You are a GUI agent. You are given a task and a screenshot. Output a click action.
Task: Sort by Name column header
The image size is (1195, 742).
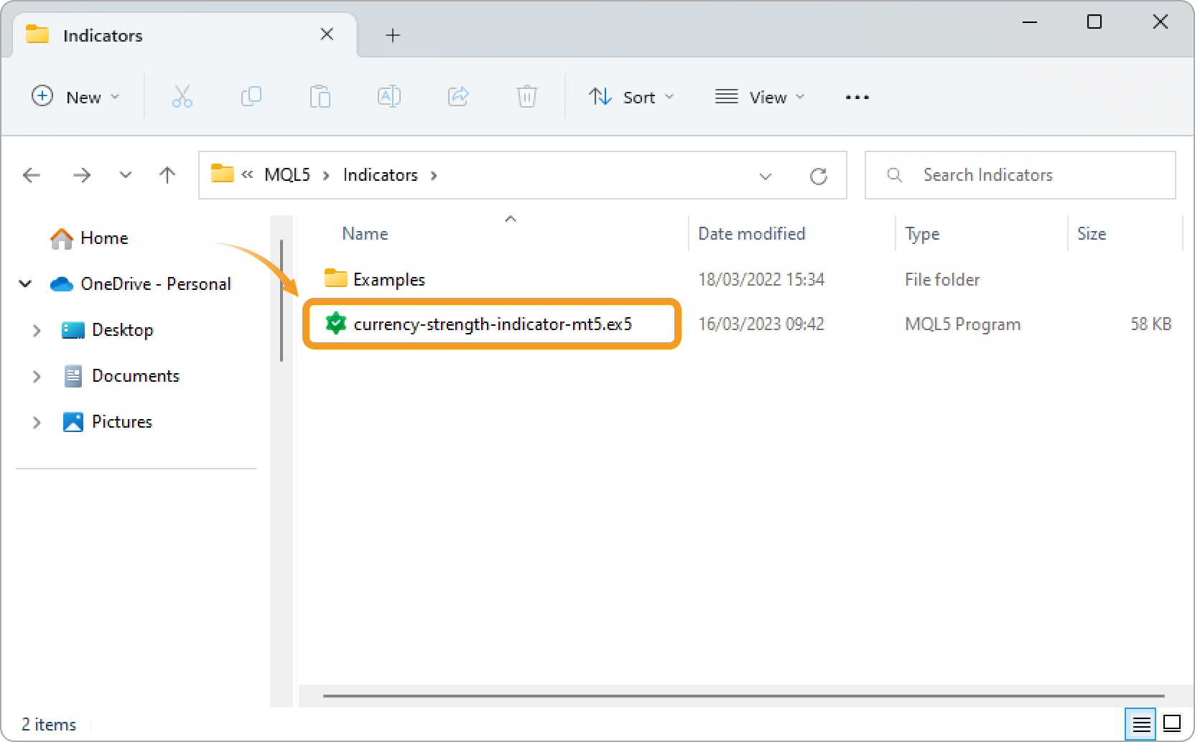[365, 234]
